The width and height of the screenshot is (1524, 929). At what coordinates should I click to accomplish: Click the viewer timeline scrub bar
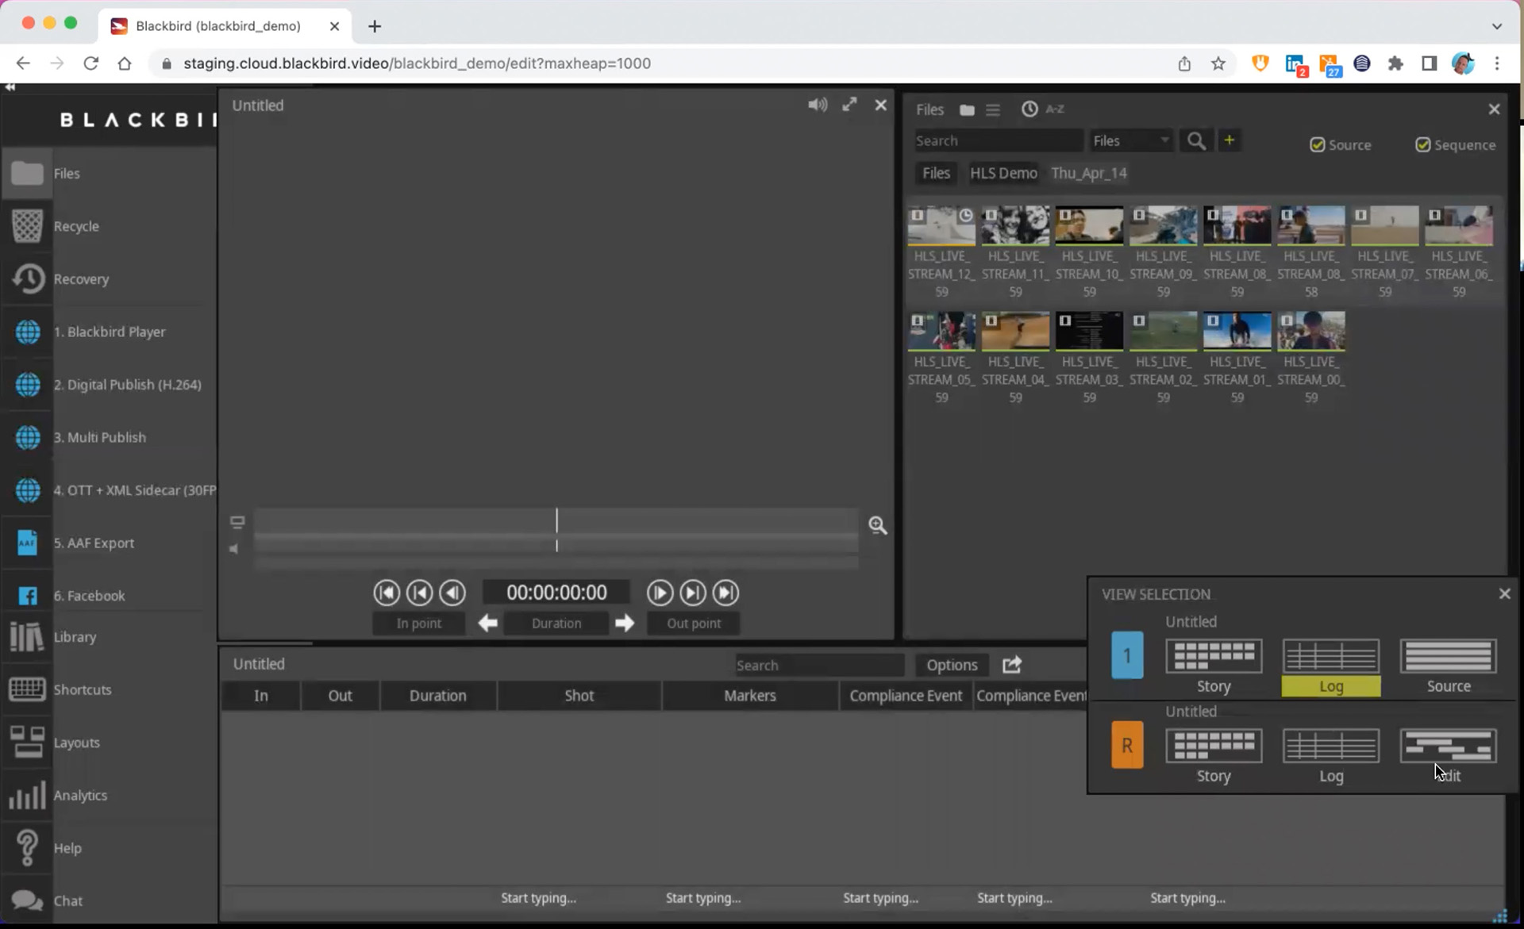556,521
